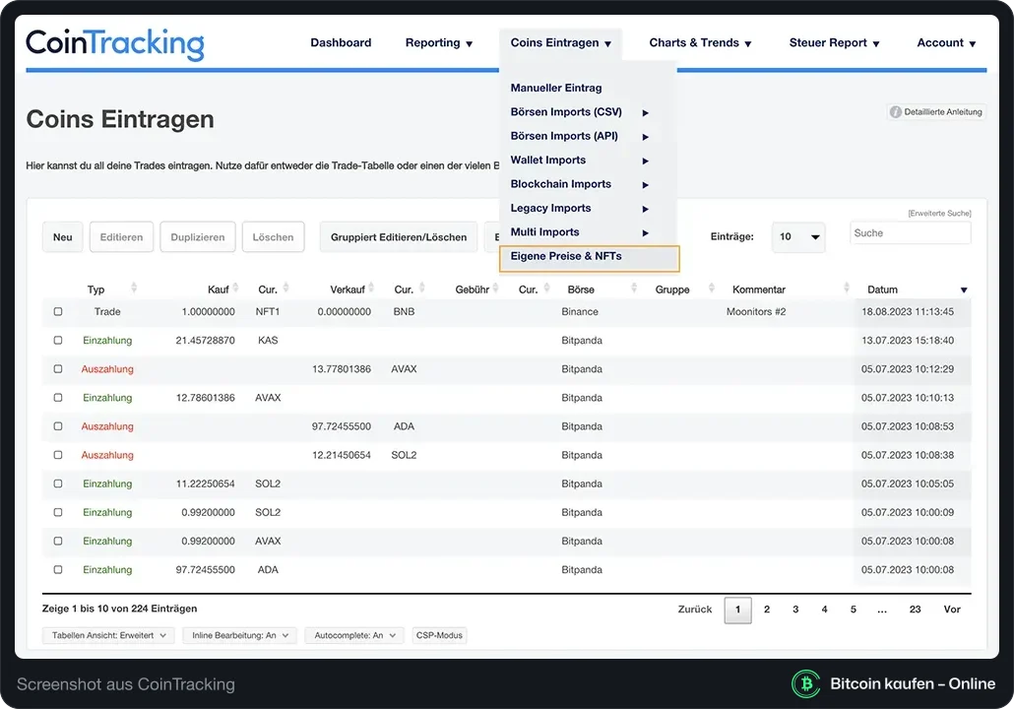
Task: Open the Charts & Trends menu
Action: point(700,42)
